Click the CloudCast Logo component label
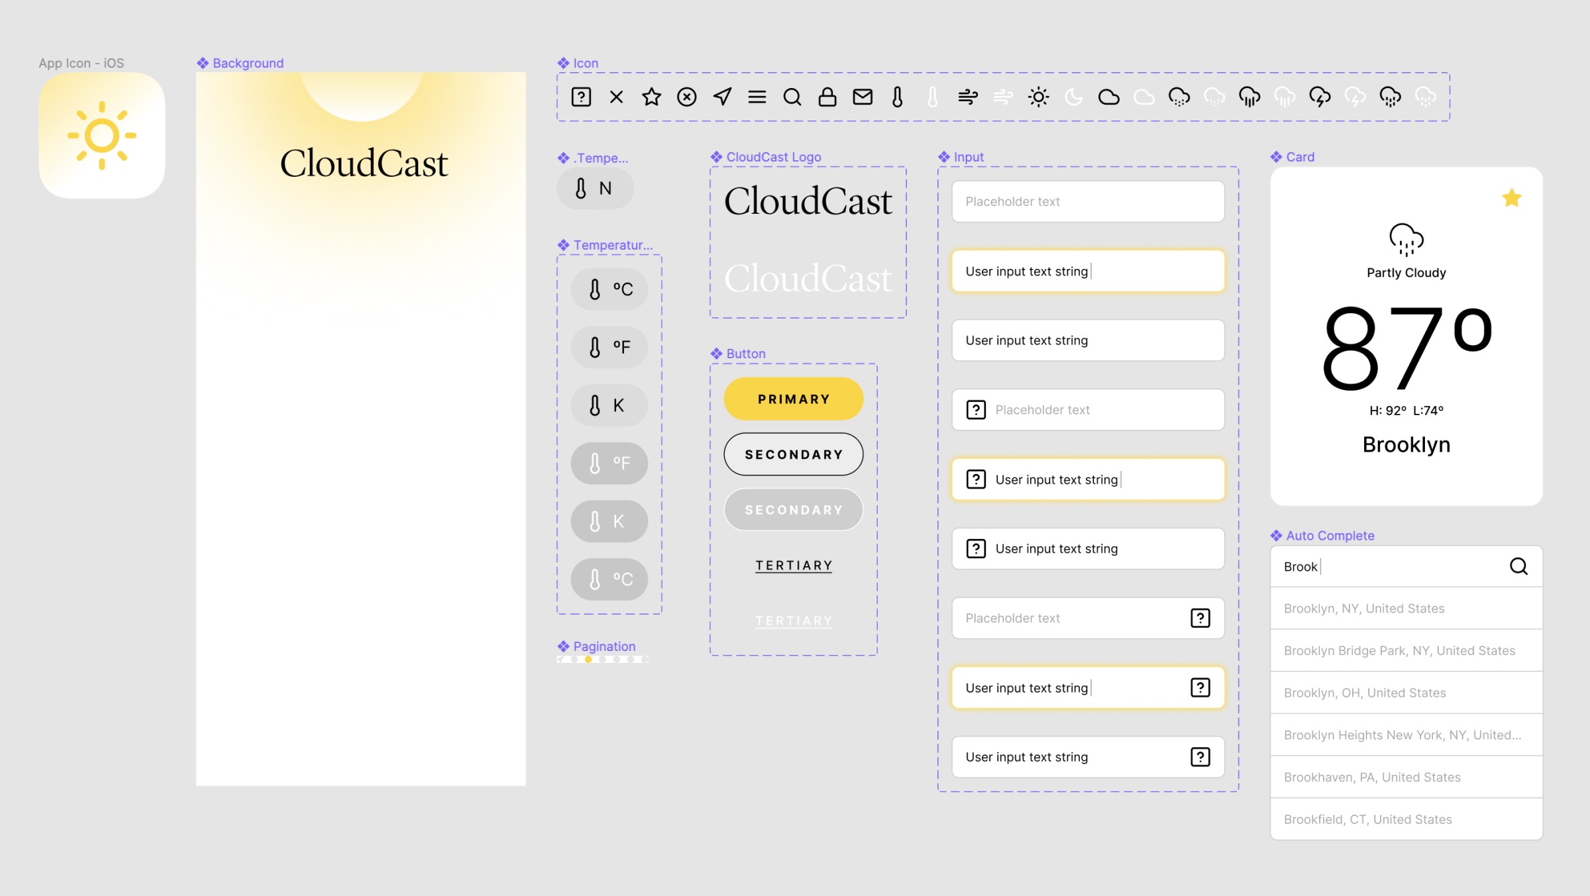The height and width of the screenshot is (896, 1590). click(774, 157)
